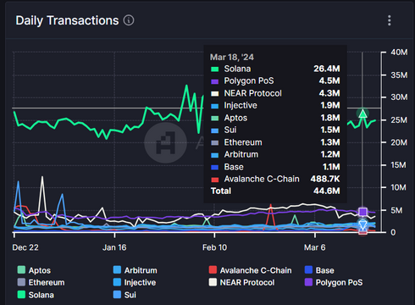Viewport: 415px width, 305px height.
Task: Open the three-dot chart options menu
Action: coord(390,20)
